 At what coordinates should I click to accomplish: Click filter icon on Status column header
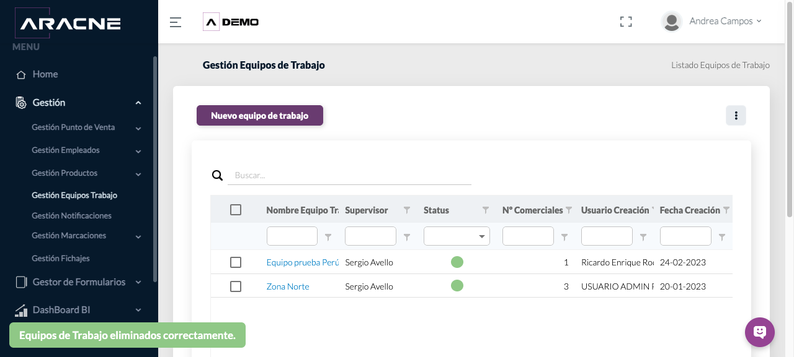(486, 210)
